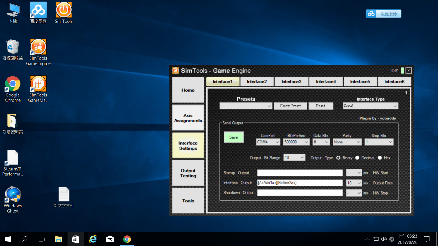Image resolution: width=438 pixels, height=246 pixels.
Task: Close the SimTools Game Engine window
Action: click(x=408, y=71)
